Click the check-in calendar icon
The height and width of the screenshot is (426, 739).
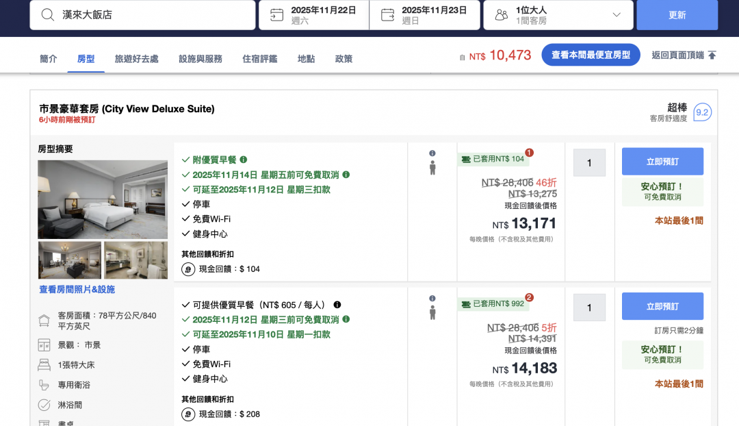276,15
